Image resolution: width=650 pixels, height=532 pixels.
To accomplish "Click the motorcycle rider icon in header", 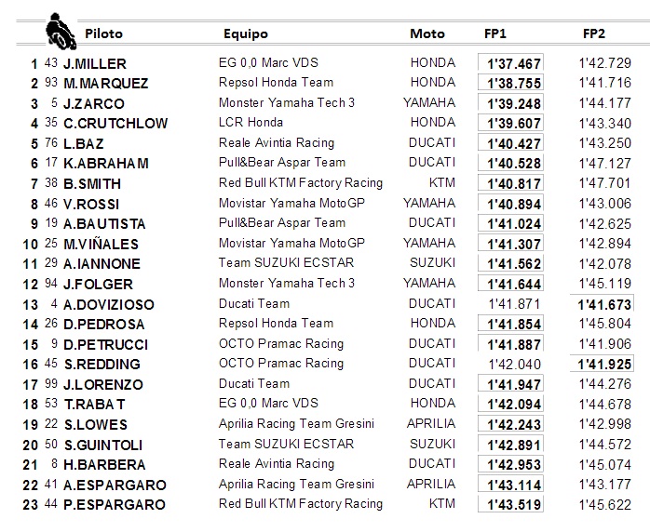I will pyautogui.click(x=61, y=32).
